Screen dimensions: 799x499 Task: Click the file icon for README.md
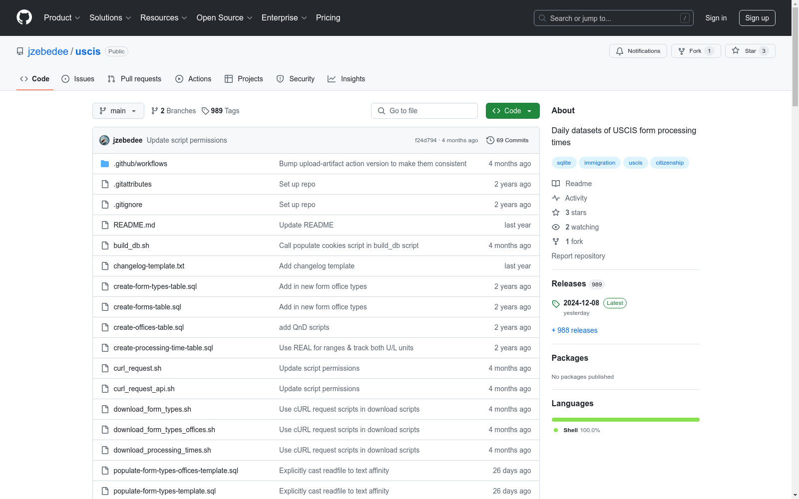(105, 225)
